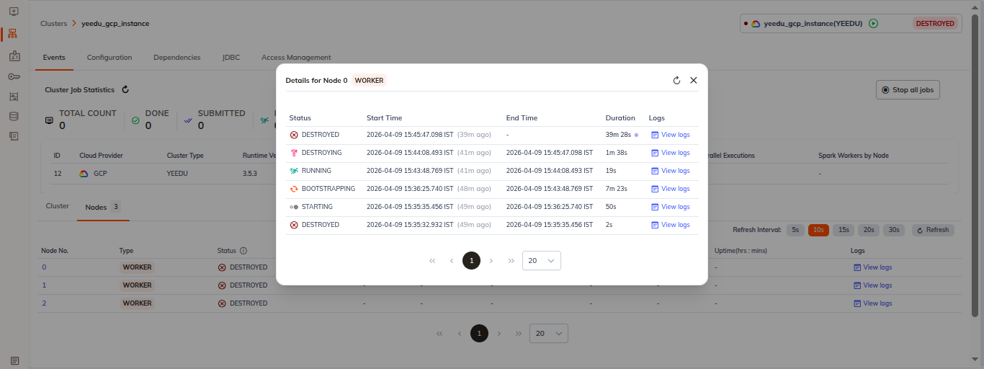The height and width of the screenshot is (369, 984).
Task: Open the key (secrets) icon in sidebar
Action: [x=14, y=76]
